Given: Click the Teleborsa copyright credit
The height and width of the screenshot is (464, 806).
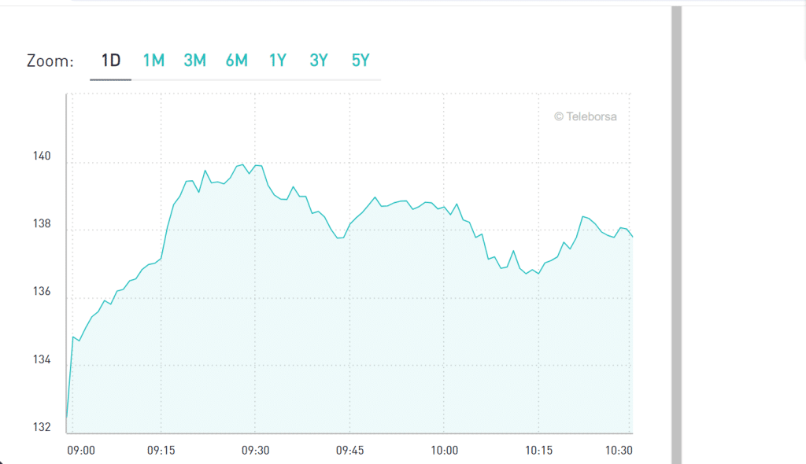Looking at the screenshot, I should (585, 116).
